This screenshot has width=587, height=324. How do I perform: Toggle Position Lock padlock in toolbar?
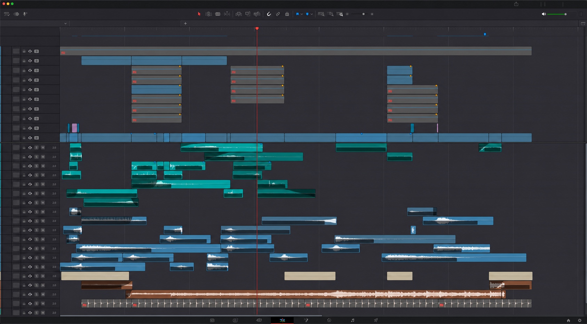tap(287, 14)
